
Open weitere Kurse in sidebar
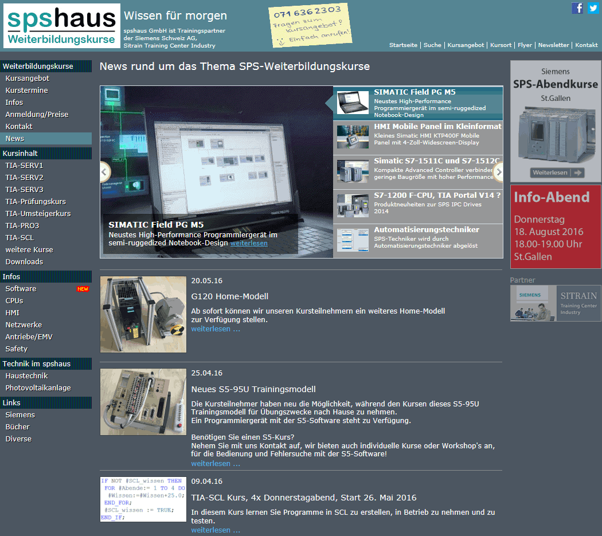[x=29, y=250]
